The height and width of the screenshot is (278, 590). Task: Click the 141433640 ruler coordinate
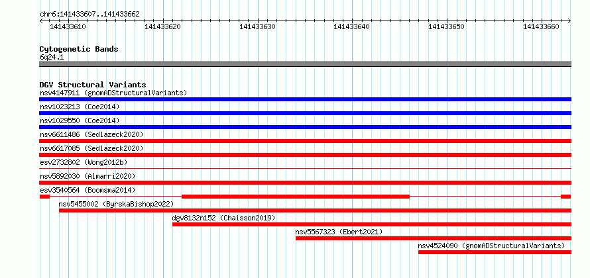tap(352, 26)
